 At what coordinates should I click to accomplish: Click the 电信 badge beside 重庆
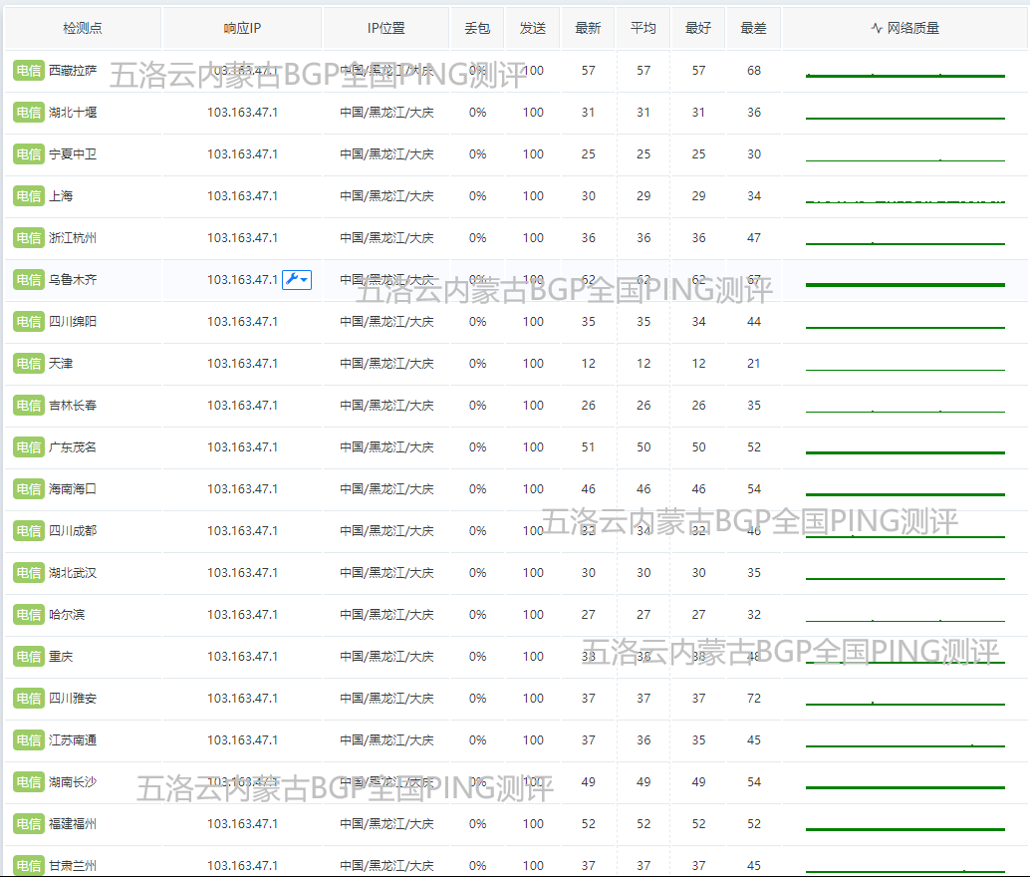[x=29, y=657]
